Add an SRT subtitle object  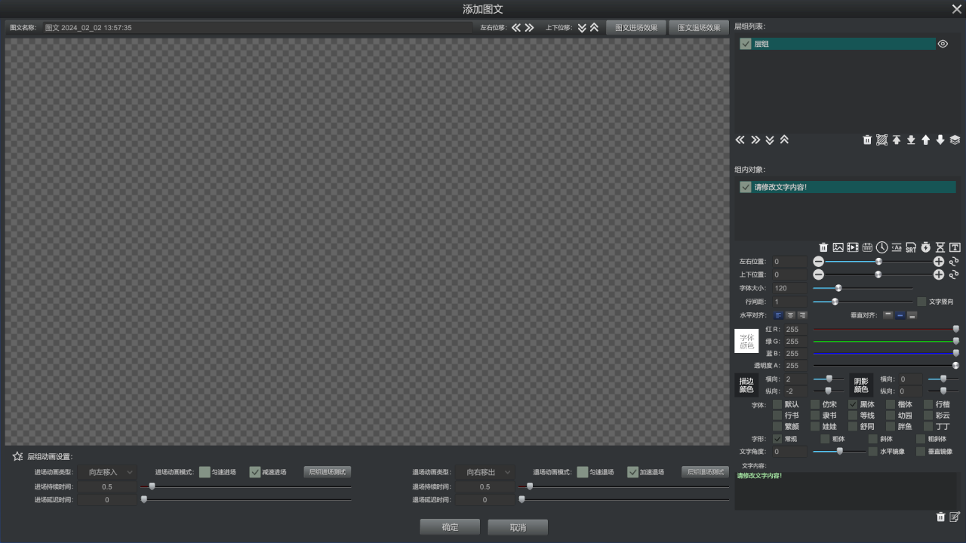911,247
